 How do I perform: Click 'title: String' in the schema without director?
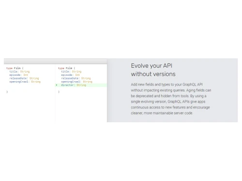19,71
